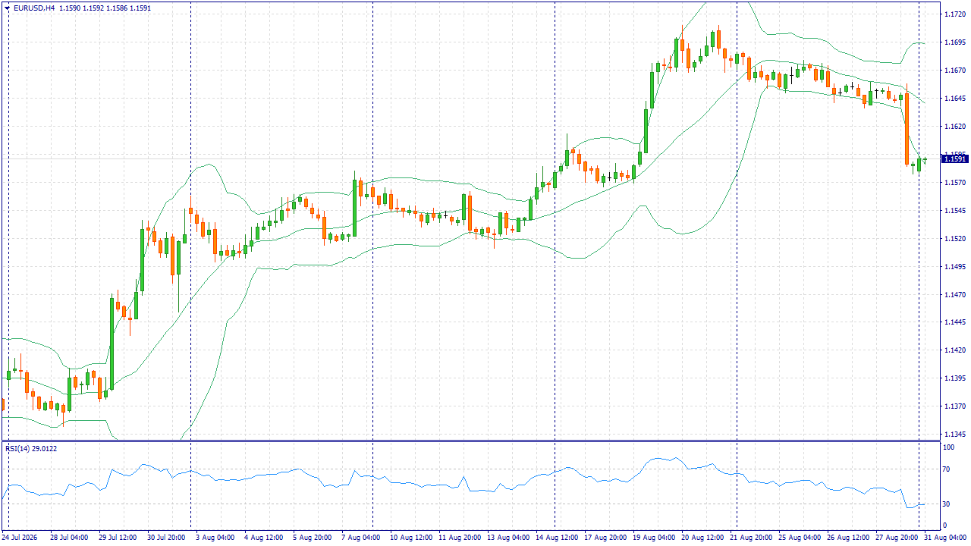Screen dimensions: 971x546
Task: Click the 1.1570 price axis label
Action: [x=954, y=183]
